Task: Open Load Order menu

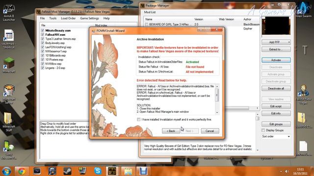Action: point(68,19)
